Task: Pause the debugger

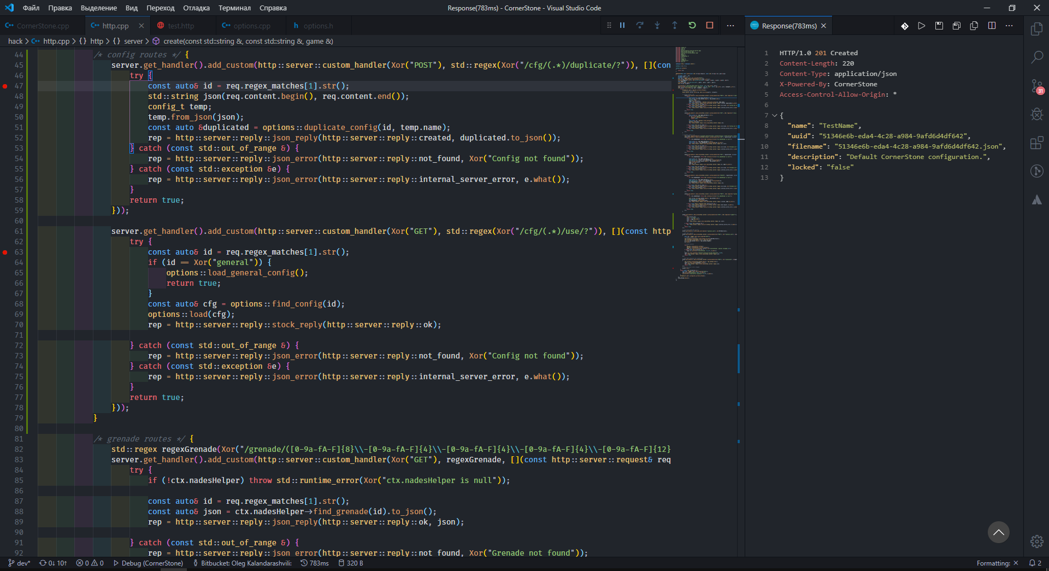Action: pyautogui.click(x=622, y=26)
